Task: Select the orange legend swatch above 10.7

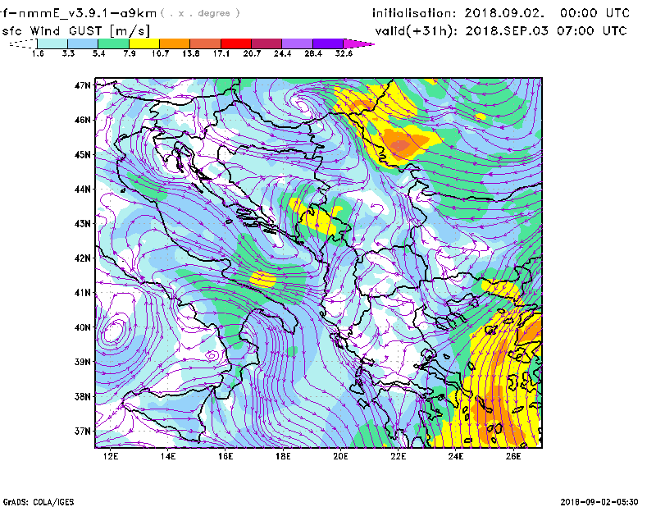Action: [x=175, y=43]
